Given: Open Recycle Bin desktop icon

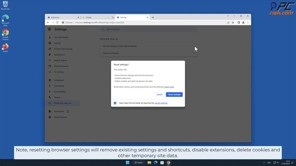Looking at the screenshot, I should pyautogui.click(x=5, y=5).
